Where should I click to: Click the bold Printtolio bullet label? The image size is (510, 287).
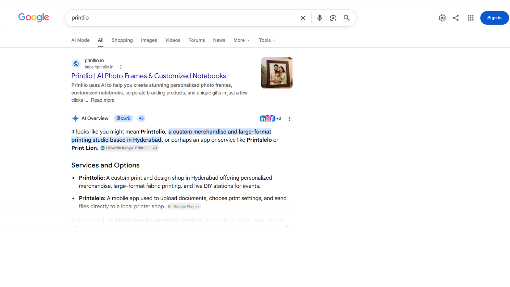(x=92, y=178)
